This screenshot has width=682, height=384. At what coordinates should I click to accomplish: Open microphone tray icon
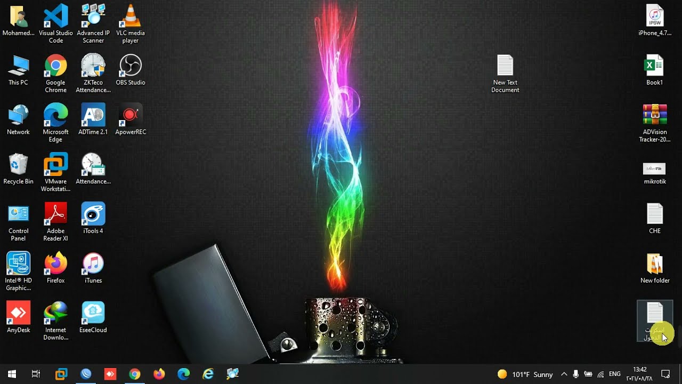(x=576, y=374)
